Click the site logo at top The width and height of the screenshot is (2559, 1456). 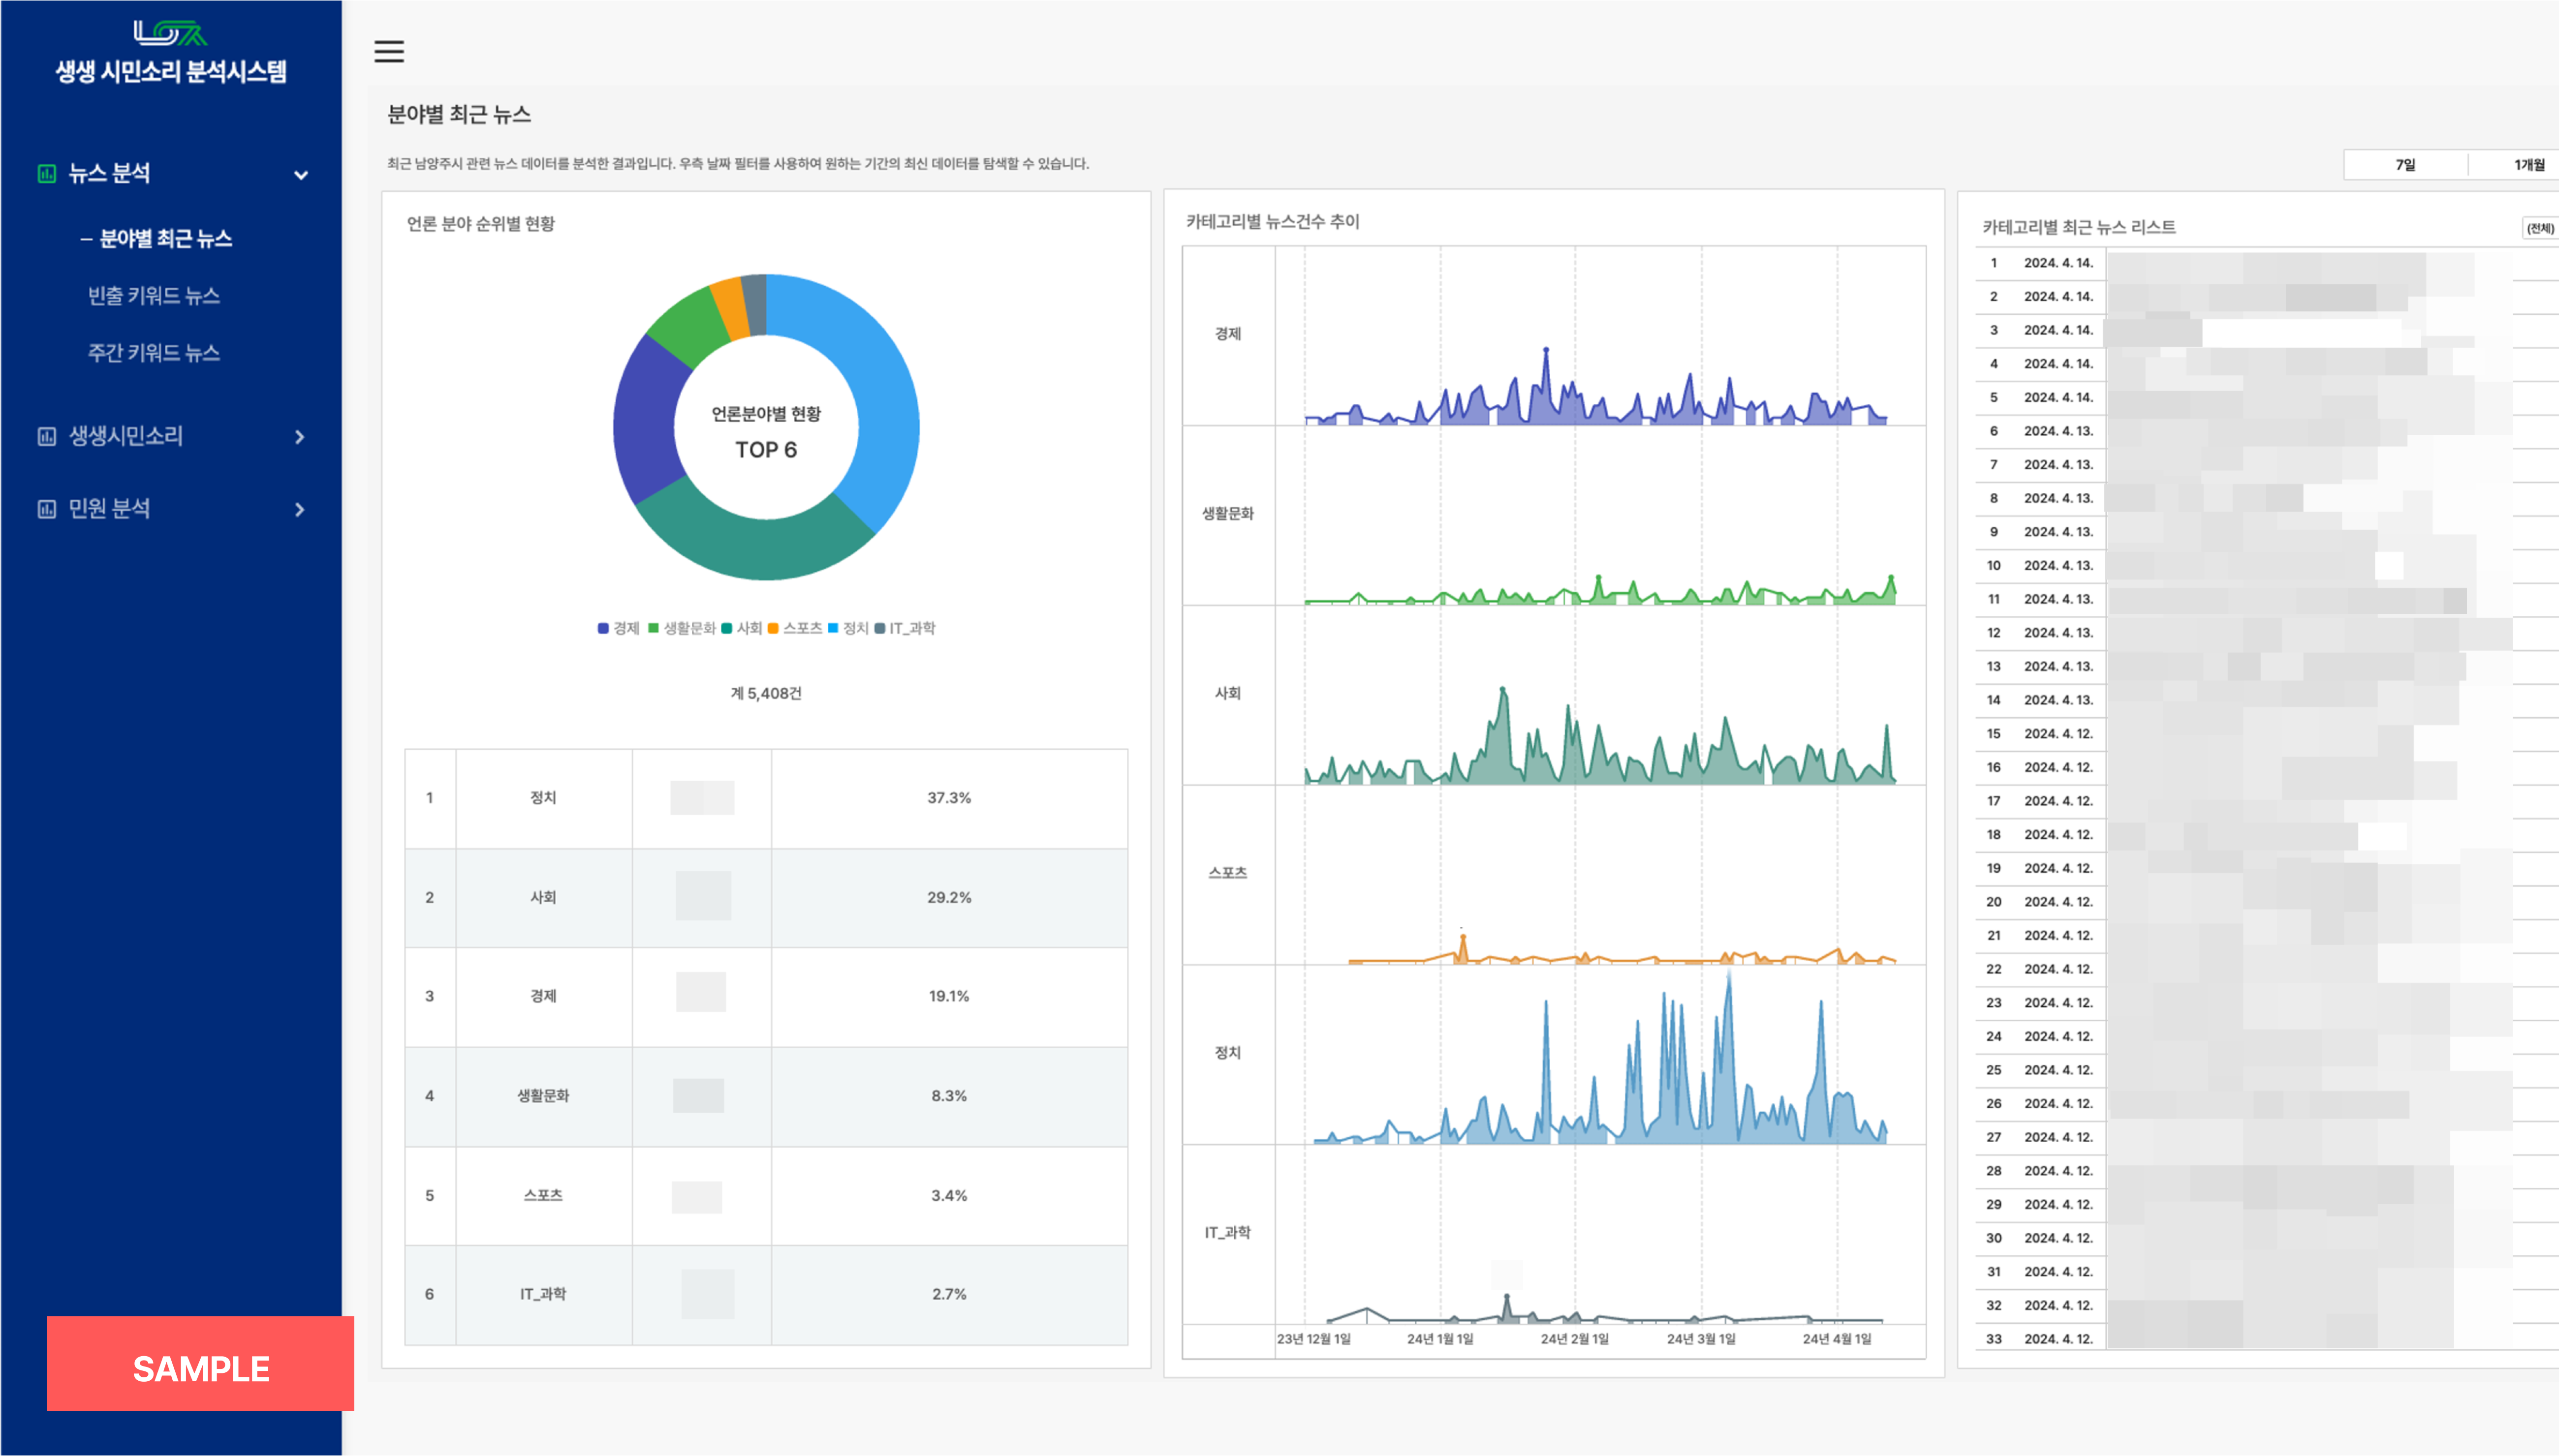coord(170,34)
